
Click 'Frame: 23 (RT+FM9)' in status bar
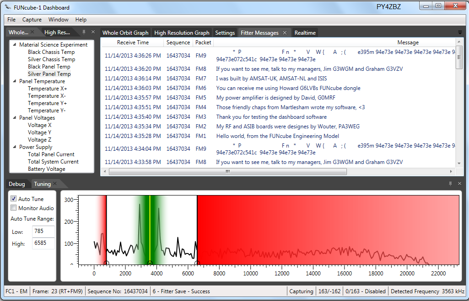58,291
